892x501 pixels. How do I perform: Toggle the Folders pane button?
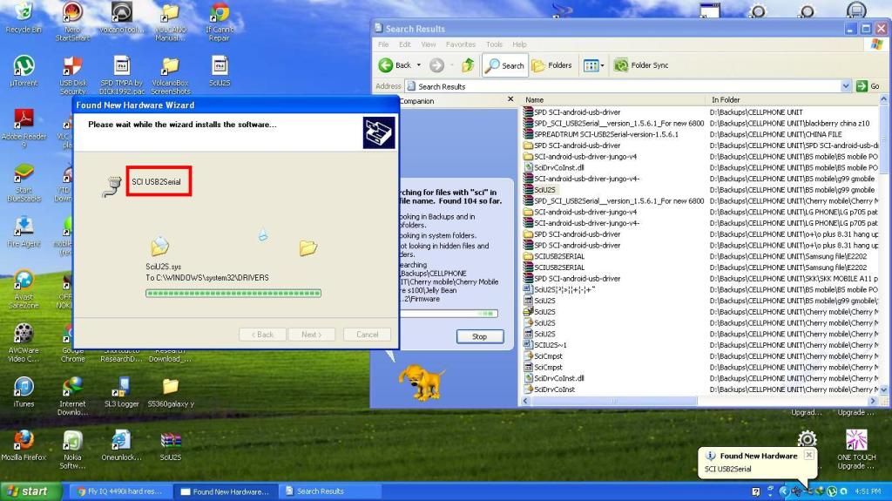click(x=551, y=65)
